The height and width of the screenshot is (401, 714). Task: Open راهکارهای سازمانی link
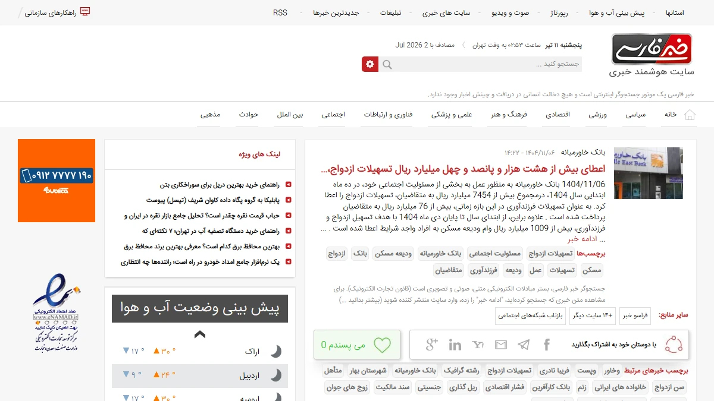pos(51,12)
